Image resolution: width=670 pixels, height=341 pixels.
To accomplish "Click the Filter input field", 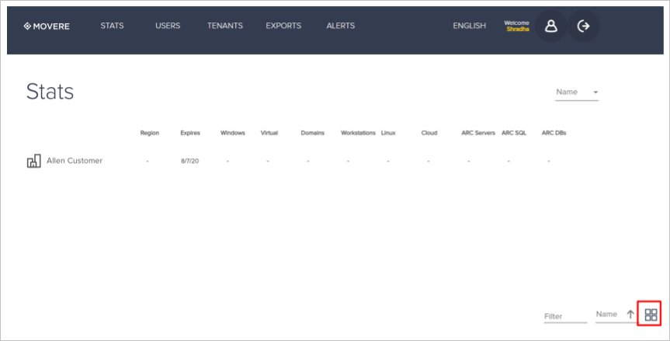I will pyautogui.click(x=565, y=316).
